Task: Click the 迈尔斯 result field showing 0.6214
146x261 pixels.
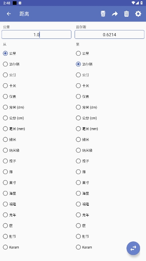Action: click(109, 34)
